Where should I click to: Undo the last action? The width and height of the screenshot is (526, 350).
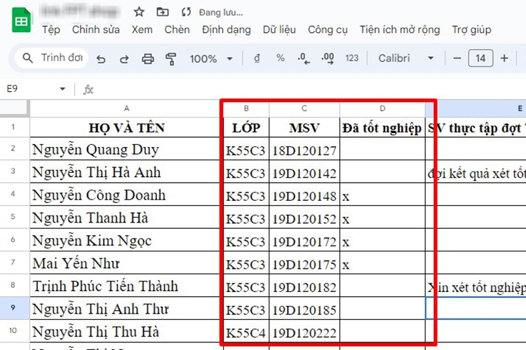coord(101,59)
